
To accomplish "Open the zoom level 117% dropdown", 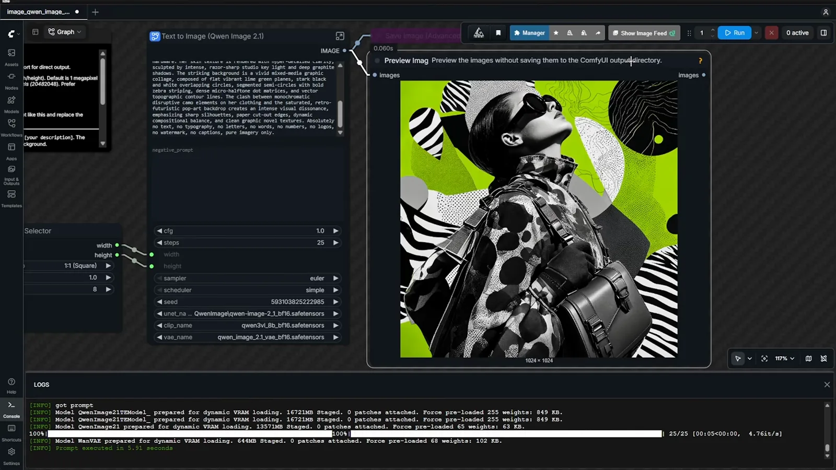I will tap(784, 359).
